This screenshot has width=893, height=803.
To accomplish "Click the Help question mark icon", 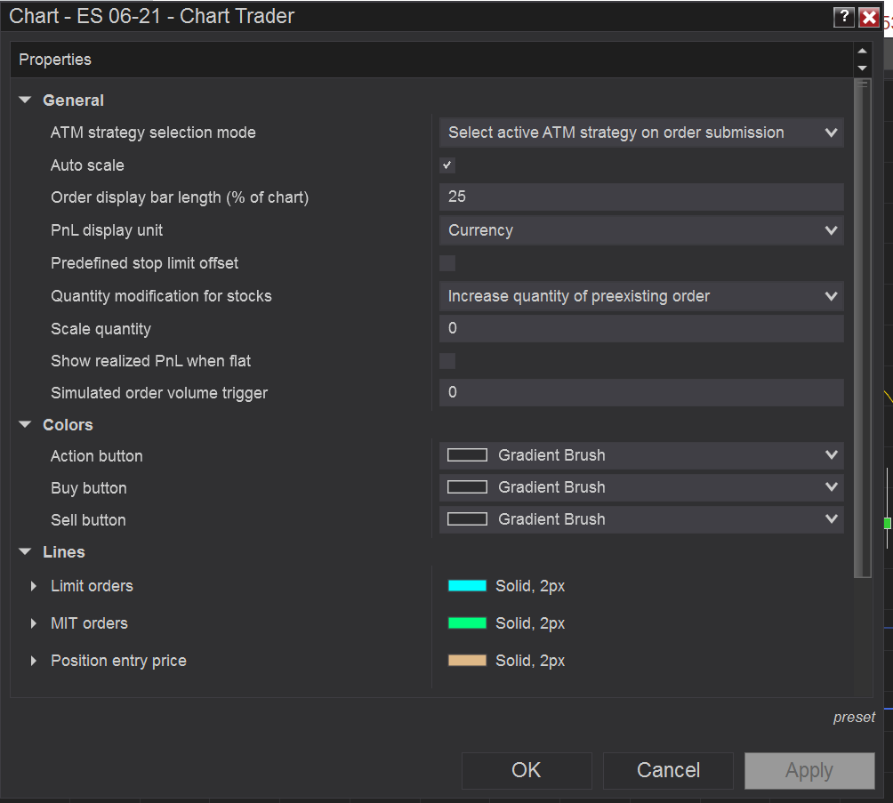I will pos(843,16).
